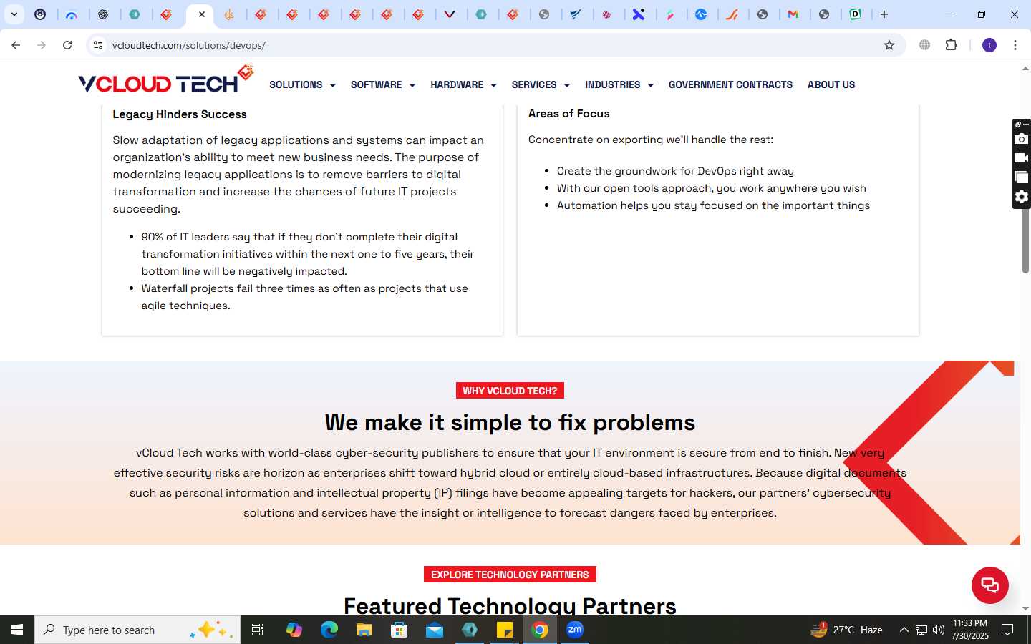Close the current active tab
This screenshot has width=1031, height=644.
pos(202,14)
